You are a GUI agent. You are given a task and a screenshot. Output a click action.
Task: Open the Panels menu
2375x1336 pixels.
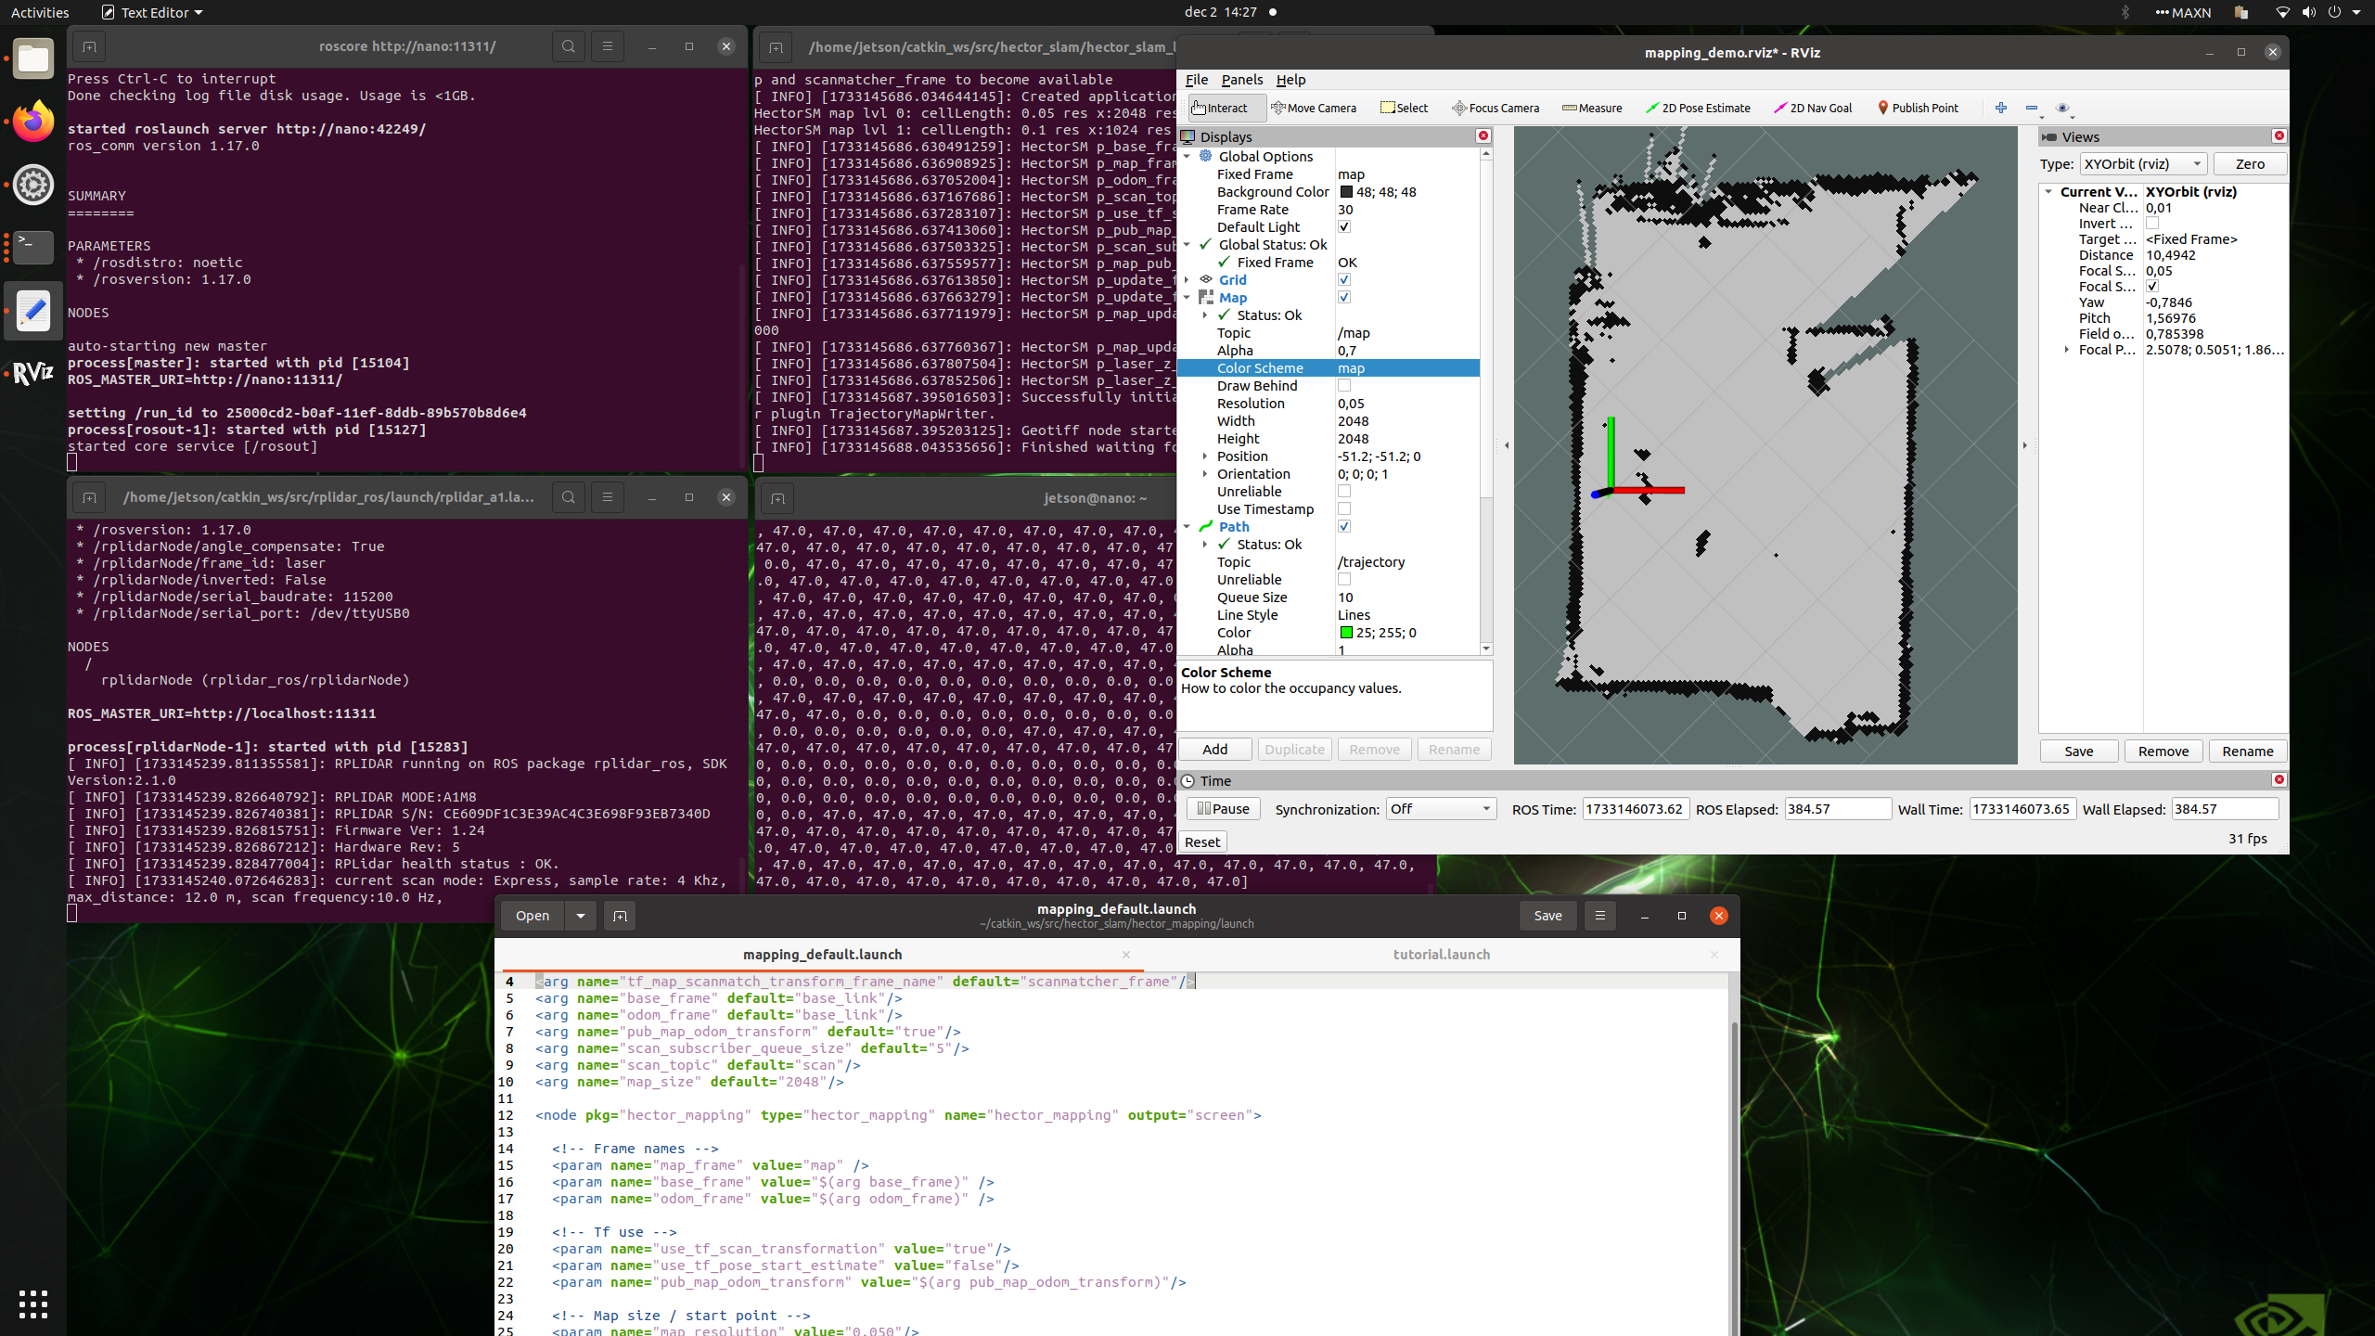pos(1241,80)
